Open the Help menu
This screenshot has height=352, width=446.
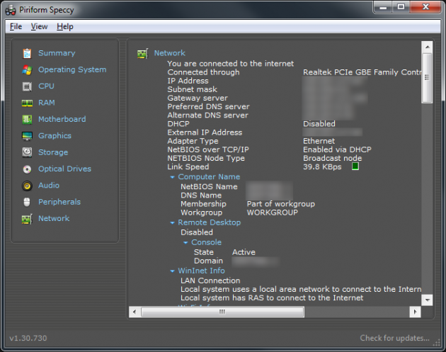point(65,27)
